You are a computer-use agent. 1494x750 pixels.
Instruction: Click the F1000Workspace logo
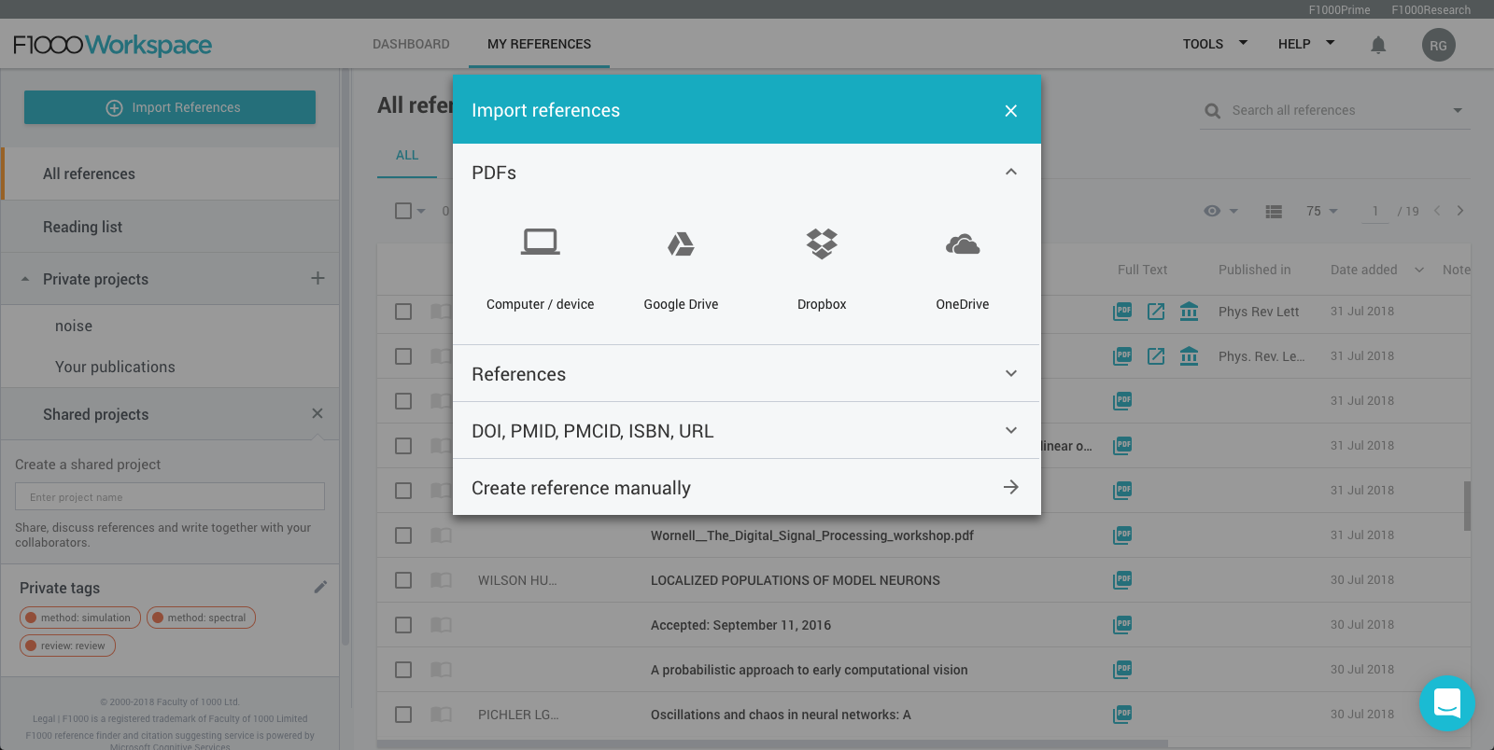[x=112, y=45]
